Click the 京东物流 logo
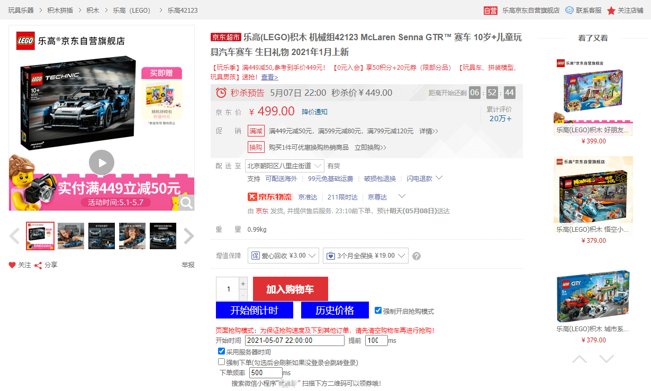The image size is (651, 391). [269, 197]
